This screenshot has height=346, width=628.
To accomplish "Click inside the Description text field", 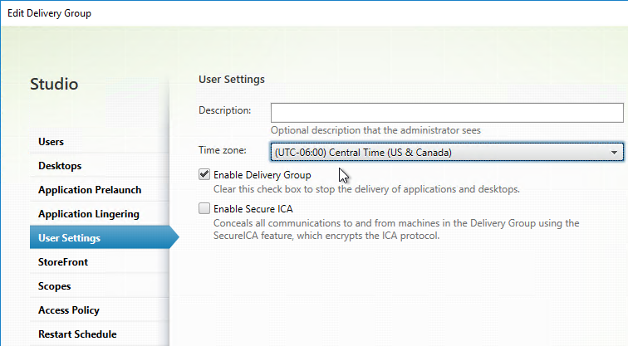I will point(446,112).
